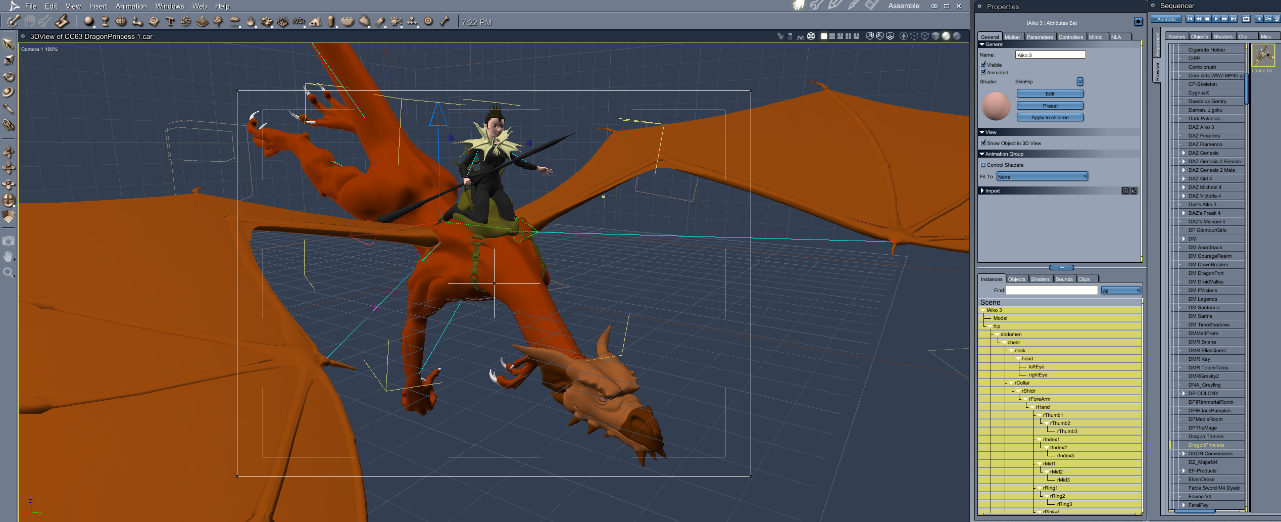Toggle the loop playback button in Sequencer
This screenshot has height=522, width=1281.
click(x=1246, y=19)
